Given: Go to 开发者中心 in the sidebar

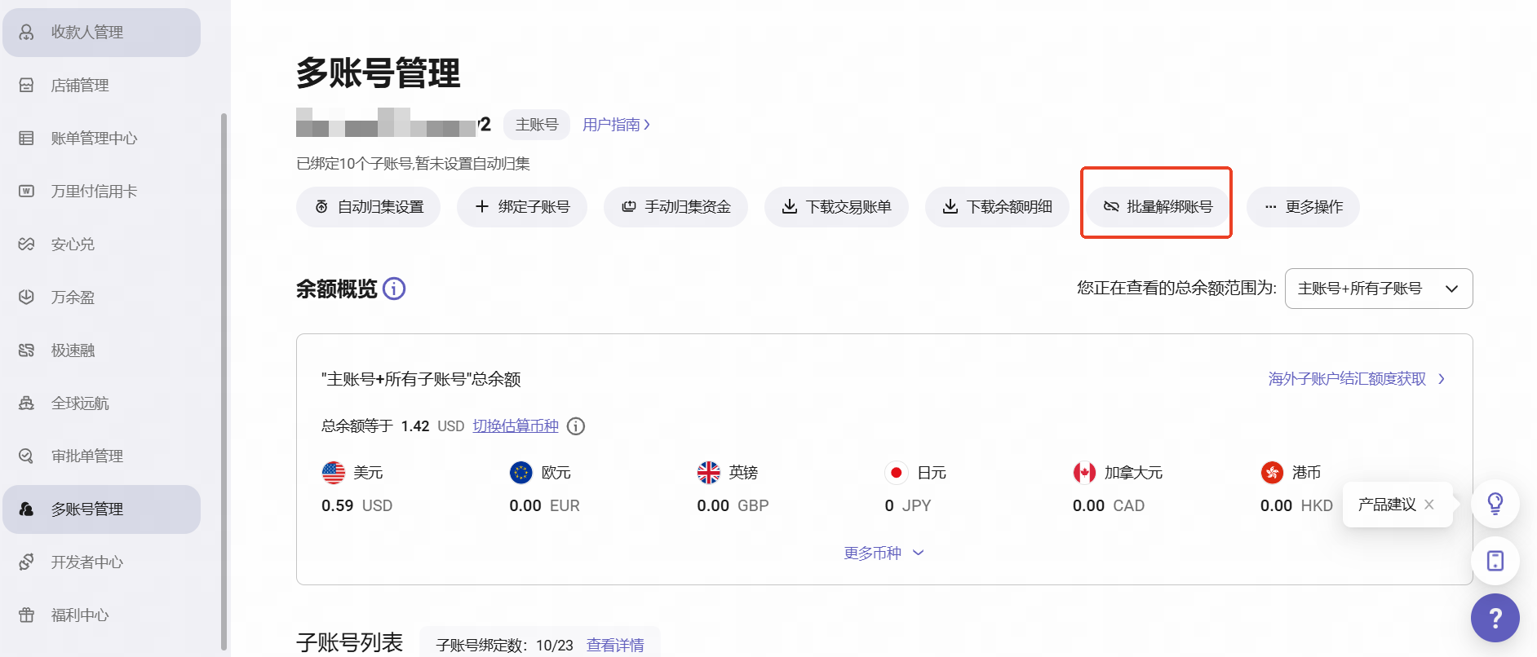Looking at the screenshot, I should point(86,562).
